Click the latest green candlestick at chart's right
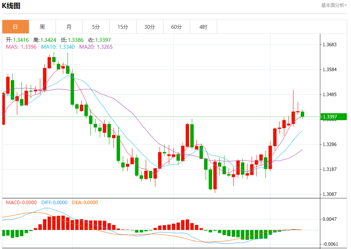Image resolution: width=351 pixels, height=249 pixels. click(x=302, y=114)
